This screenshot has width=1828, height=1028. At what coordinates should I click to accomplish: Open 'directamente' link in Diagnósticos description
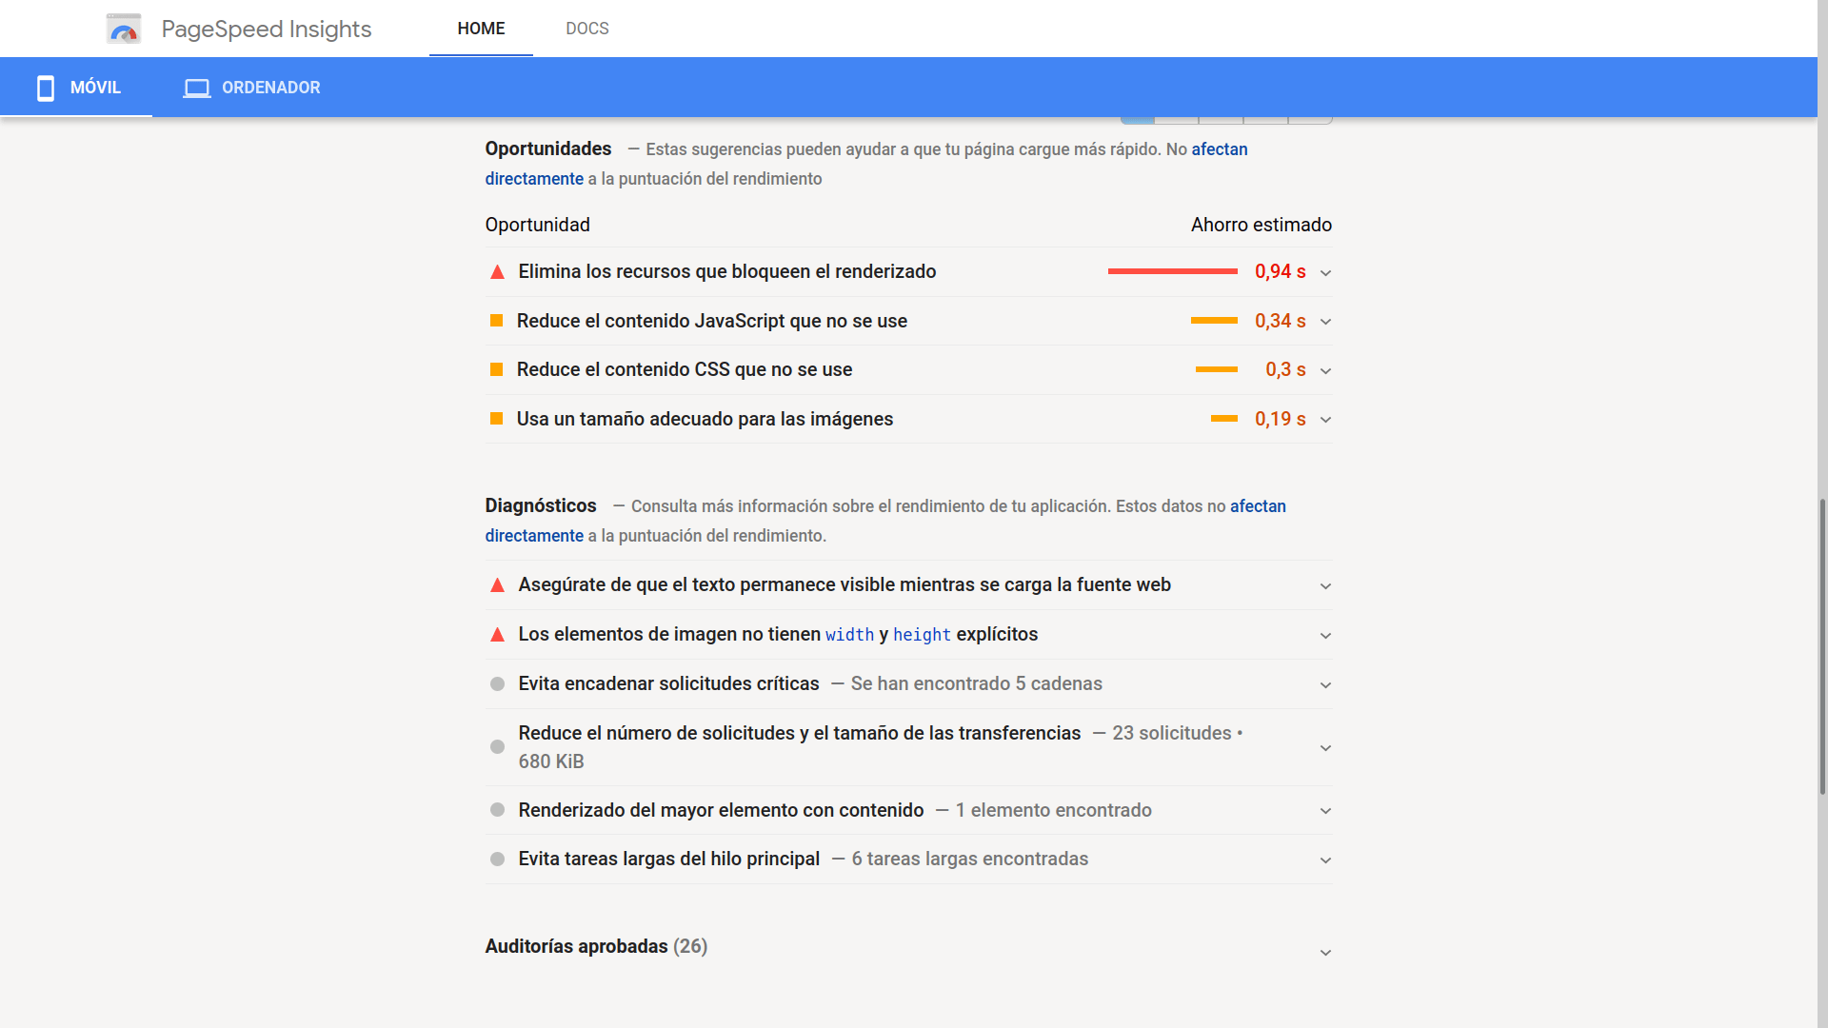534,536
